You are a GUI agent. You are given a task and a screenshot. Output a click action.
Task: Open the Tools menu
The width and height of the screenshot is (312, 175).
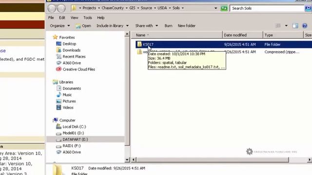tap(88, 17)
